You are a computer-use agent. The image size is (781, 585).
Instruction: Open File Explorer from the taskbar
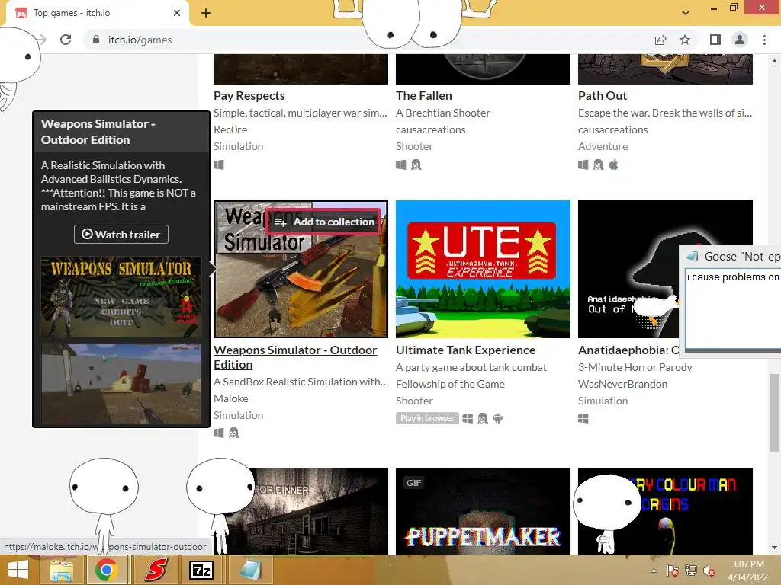[62, 570]
